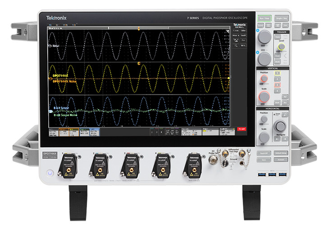Click the Trigger Level knob
Viewport: 331px width, 226px height.
[x=281, y=47]
